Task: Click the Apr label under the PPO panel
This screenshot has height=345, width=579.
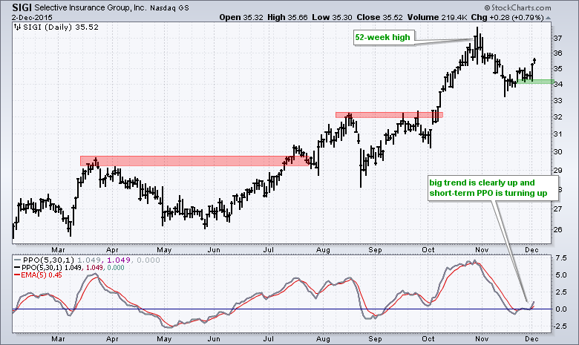Action: (x=112, y=339)
